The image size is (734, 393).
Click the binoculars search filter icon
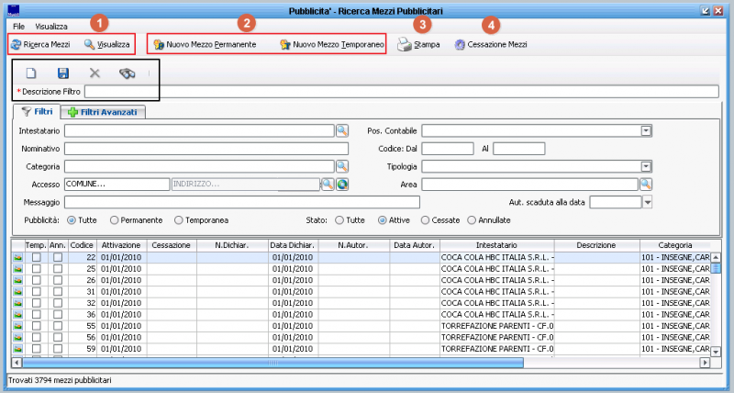pyautogui.click(x=128, y=73)
